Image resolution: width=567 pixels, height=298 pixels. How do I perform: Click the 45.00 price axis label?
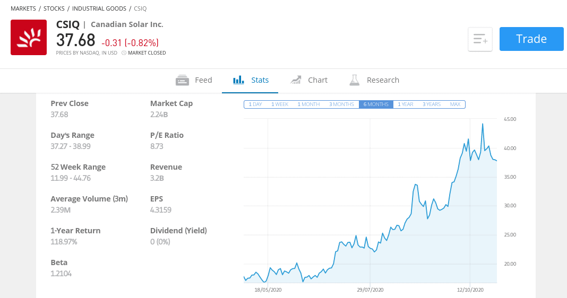(x=510, y=119)
